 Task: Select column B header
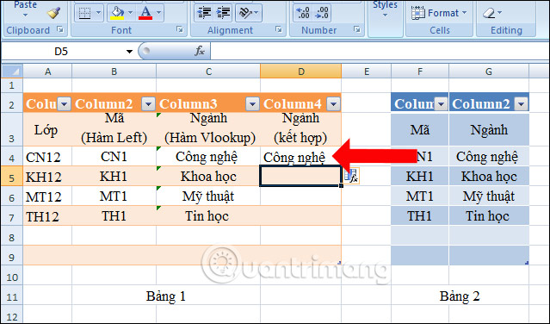[x=114, y=72]
